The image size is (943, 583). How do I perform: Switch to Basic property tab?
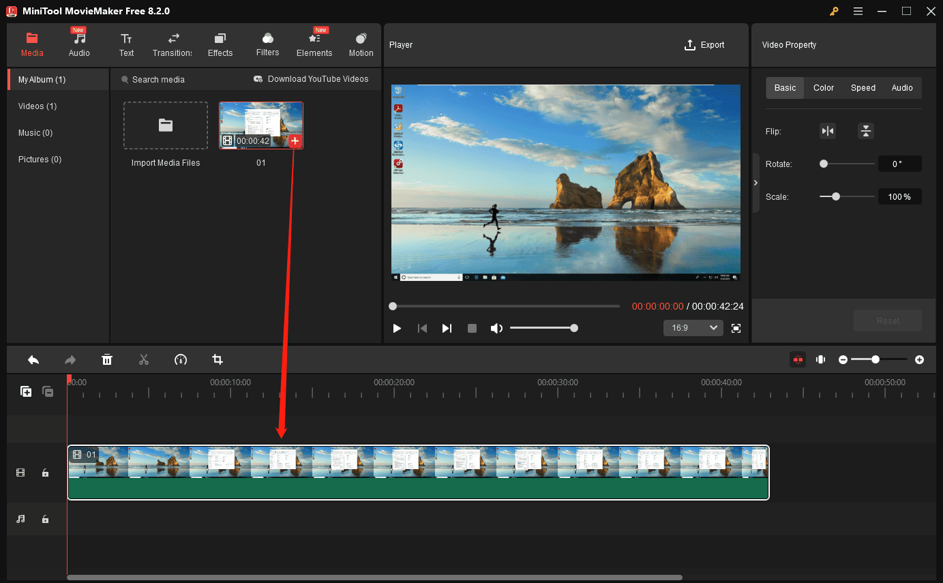coord(785,88)
